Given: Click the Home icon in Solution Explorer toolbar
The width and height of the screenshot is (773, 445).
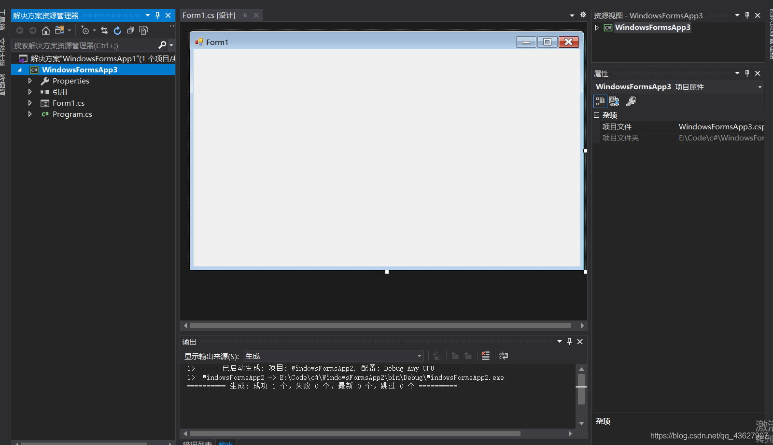Looking at the screenshot, I should point(46,30).
